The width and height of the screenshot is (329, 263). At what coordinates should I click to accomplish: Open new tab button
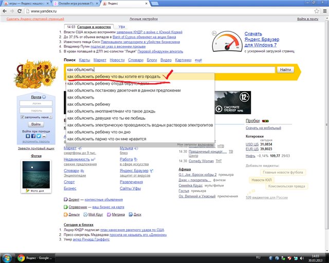coord(154,4)
